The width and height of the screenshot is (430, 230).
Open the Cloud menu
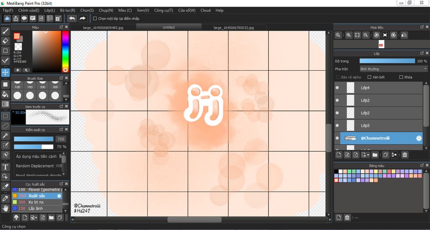(x=205, y=11)
